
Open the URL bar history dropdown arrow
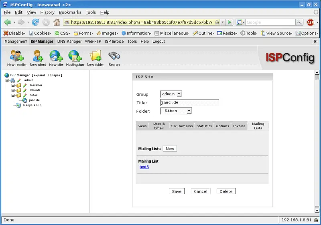[x=223, y=22]
